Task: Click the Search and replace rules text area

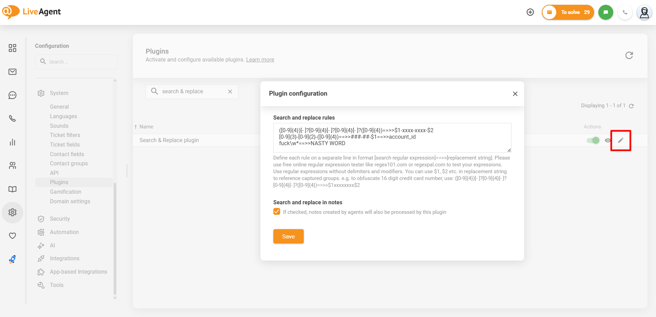Action: [x=392, y=138]
